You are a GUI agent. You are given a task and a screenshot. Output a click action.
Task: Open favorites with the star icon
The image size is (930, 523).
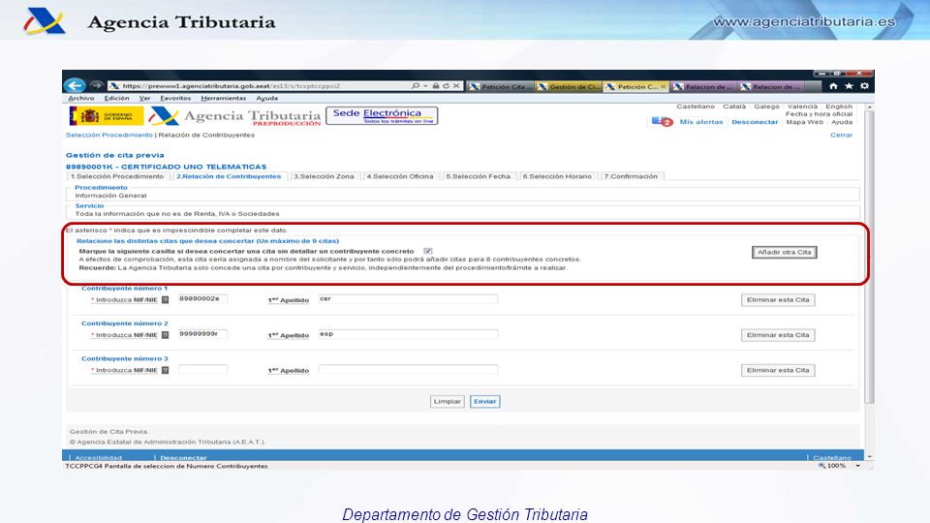click(849, 86)
